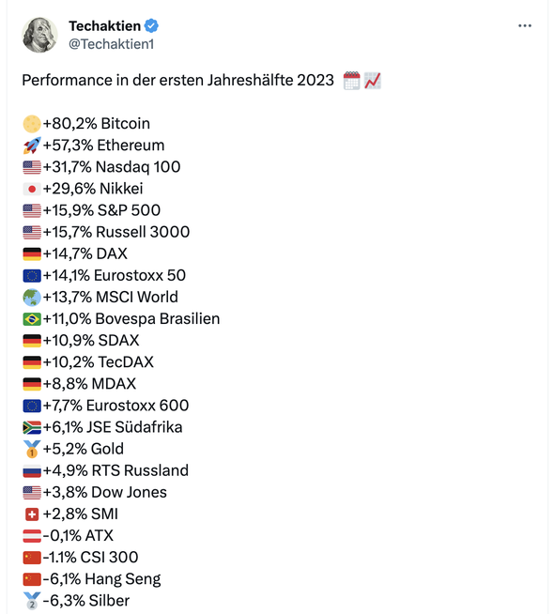Screen dimensions: 554x614
Task: Click the @Techaktien1 handle
Action: (111, 44)
